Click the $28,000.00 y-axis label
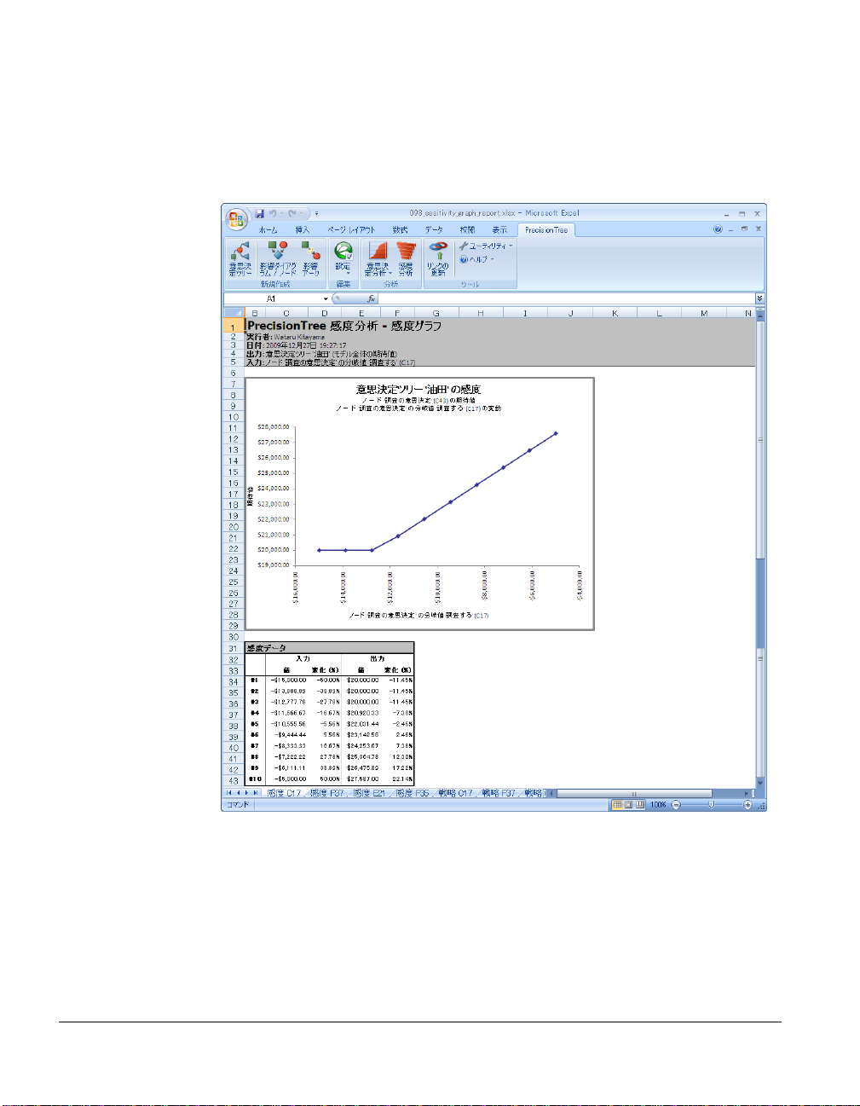Image resolution: width=860 pixels, height=1106 pixels. pos(273,426)
